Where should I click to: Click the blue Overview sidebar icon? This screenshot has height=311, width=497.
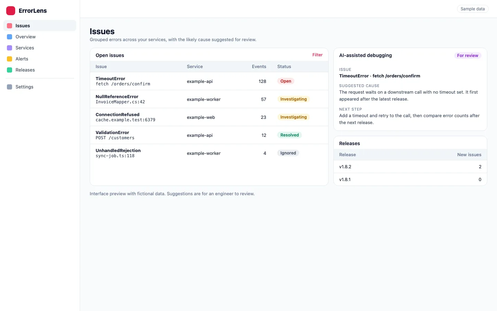tap(10, 37)
